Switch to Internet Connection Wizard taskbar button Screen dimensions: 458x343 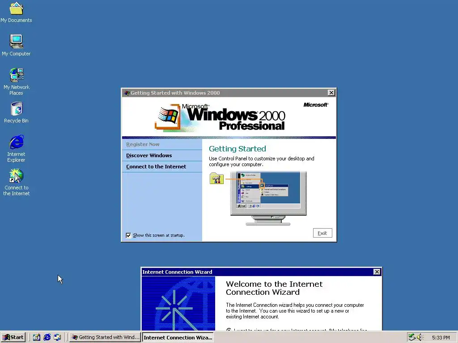[178, 337]
